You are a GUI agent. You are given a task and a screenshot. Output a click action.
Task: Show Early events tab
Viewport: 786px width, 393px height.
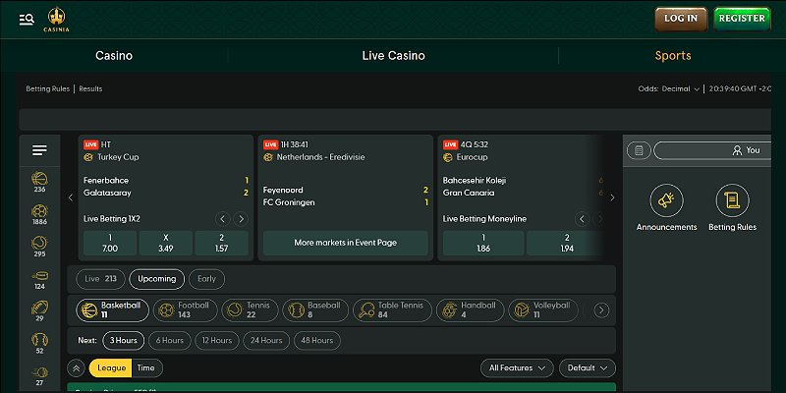[x=206, y=279]
